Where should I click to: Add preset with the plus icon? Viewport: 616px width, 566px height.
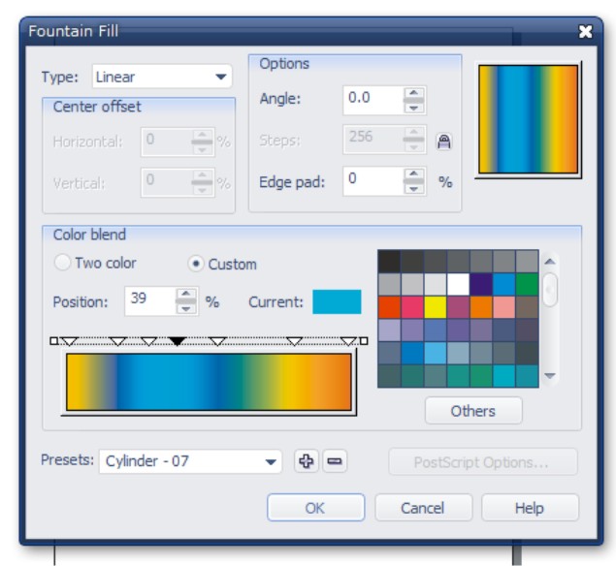click(306, 460)
